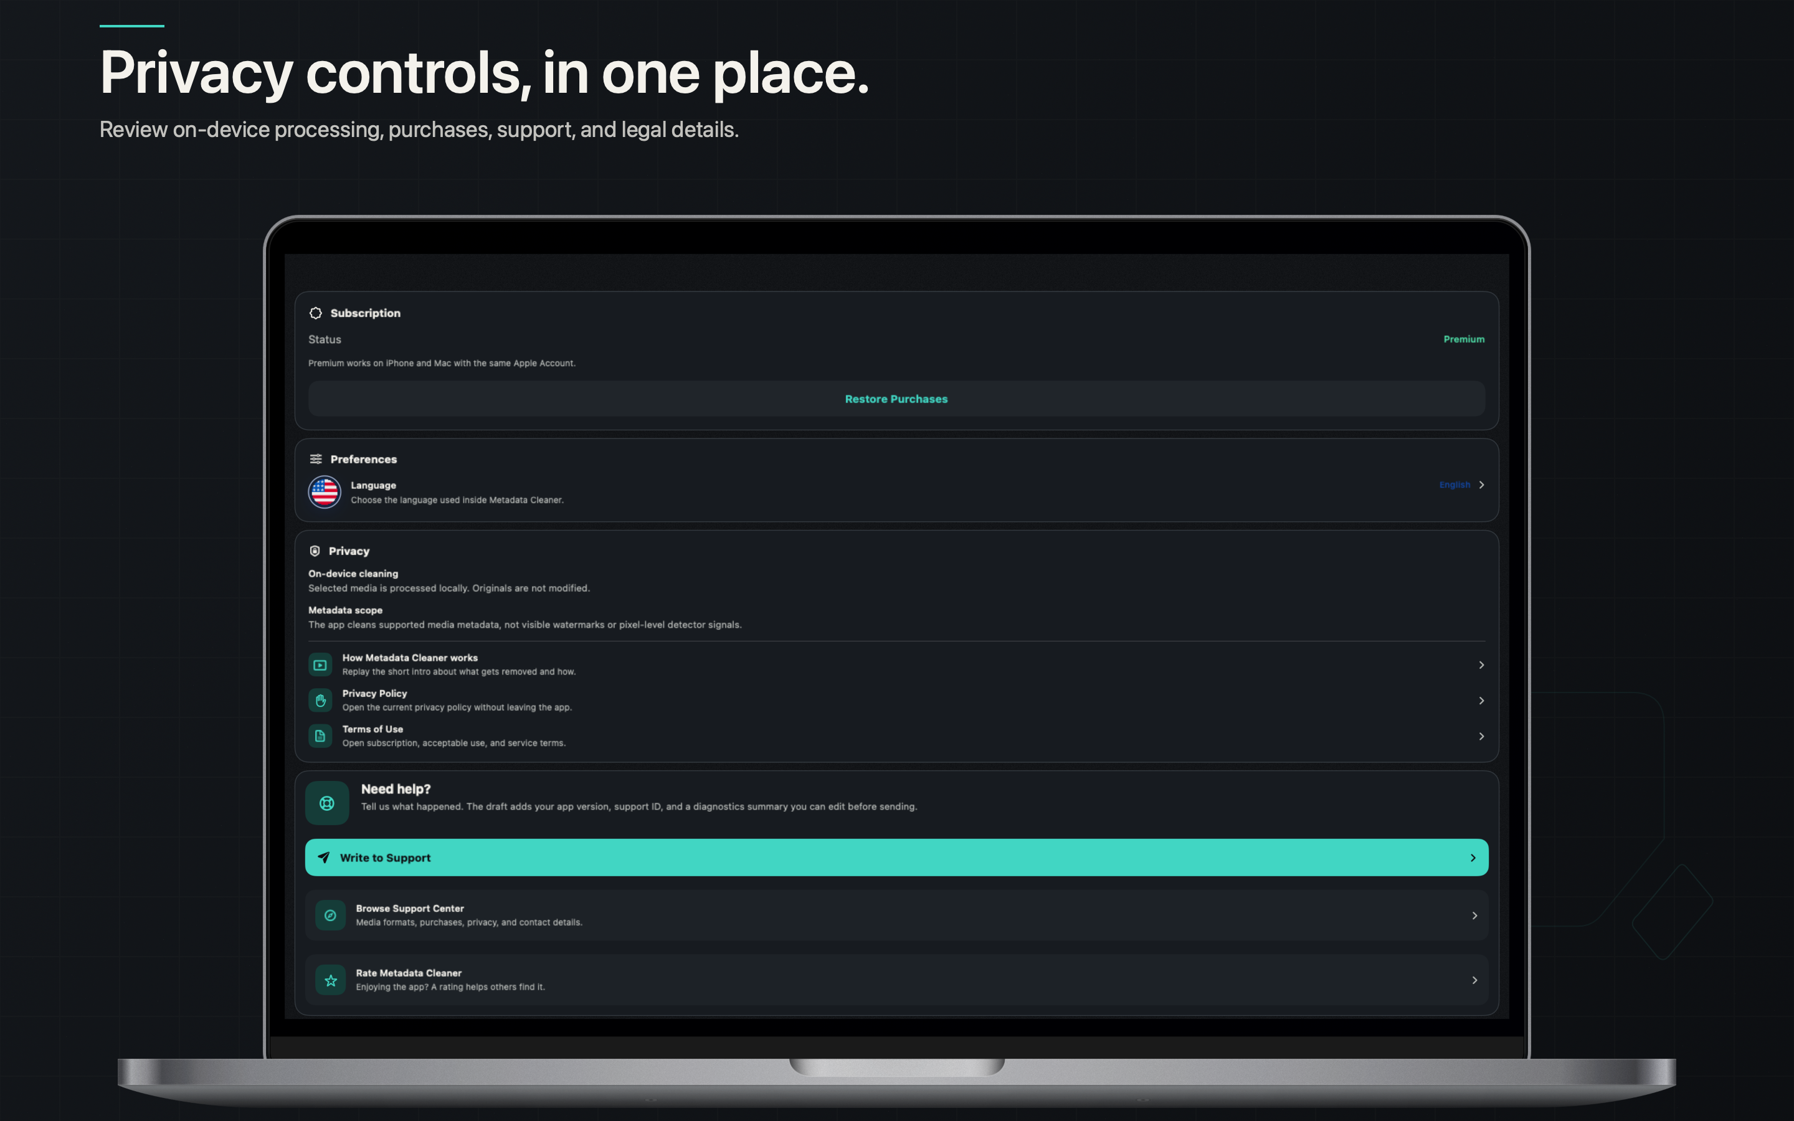Click the Preferences sliders icon
Image resolution: width=1794 pixels, height=1121 pixels.
(316, 459)
